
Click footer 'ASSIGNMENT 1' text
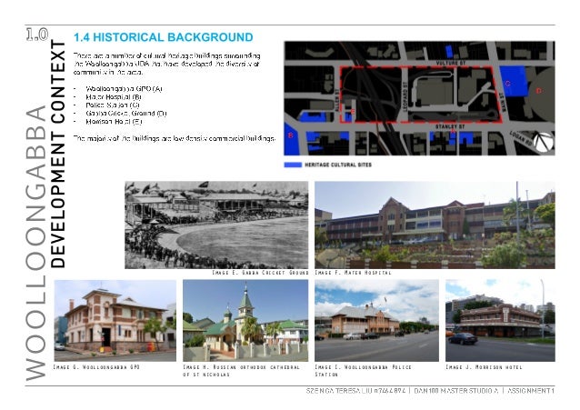(x=531, y=391)
